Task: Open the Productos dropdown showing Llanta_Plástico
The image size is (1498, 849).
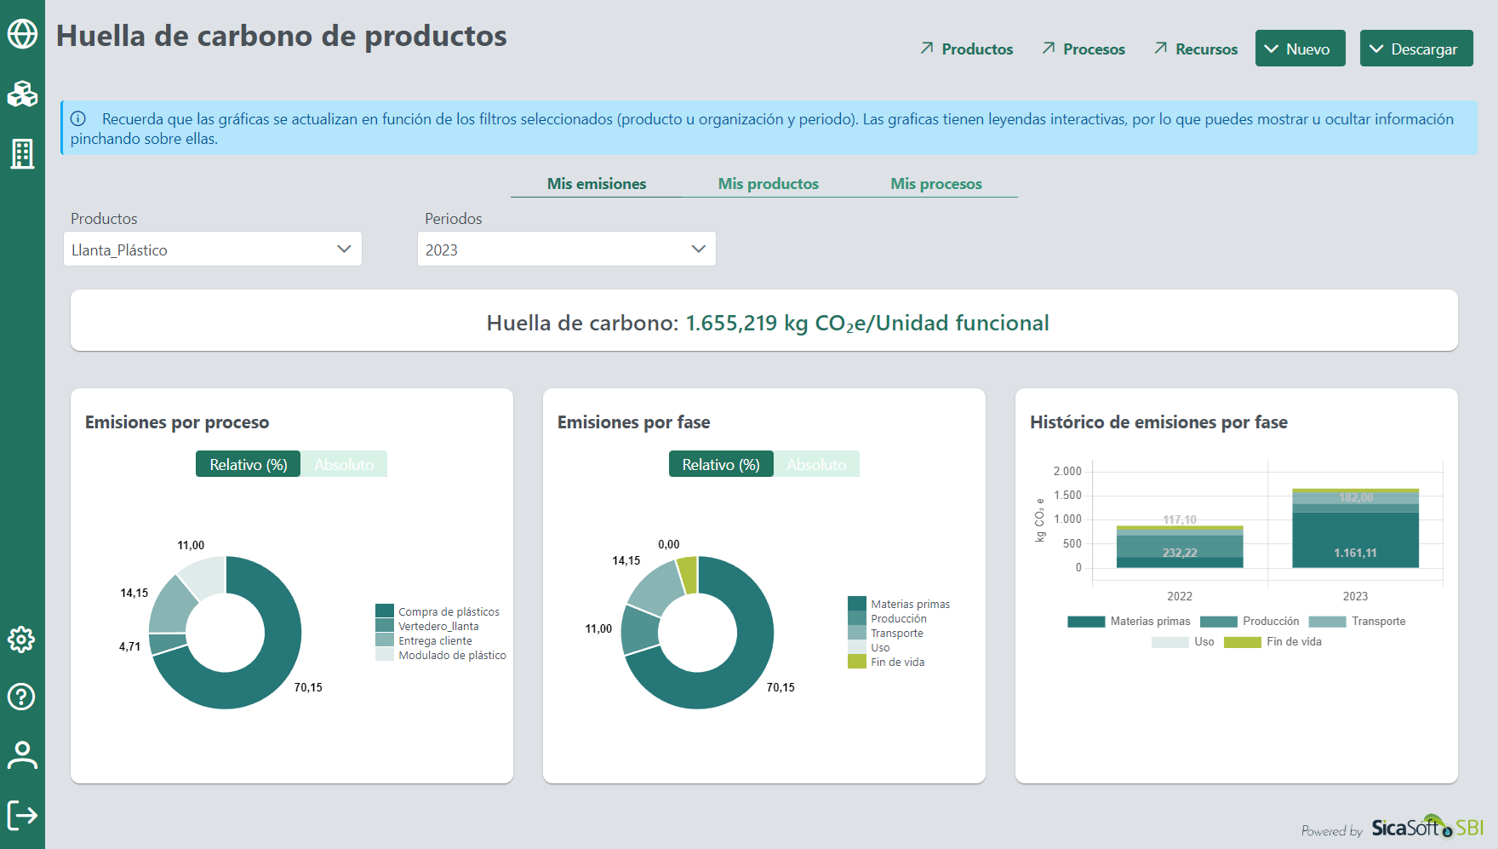Action: (213, 249)
